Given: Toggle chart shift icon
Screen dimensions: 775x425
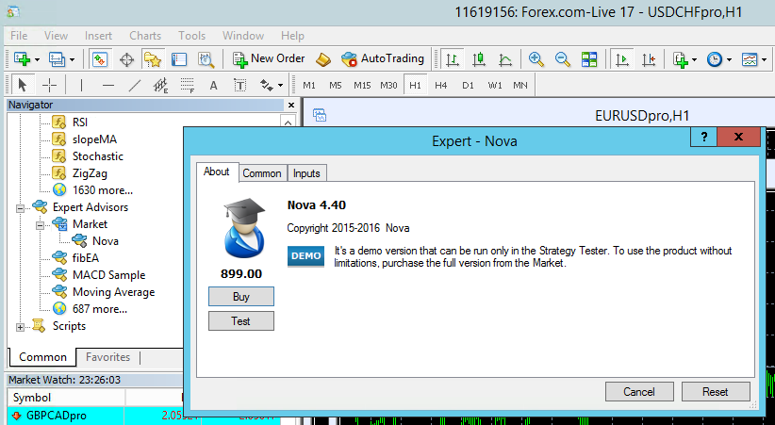Looking at the screenshot, I should coord(649,59).
